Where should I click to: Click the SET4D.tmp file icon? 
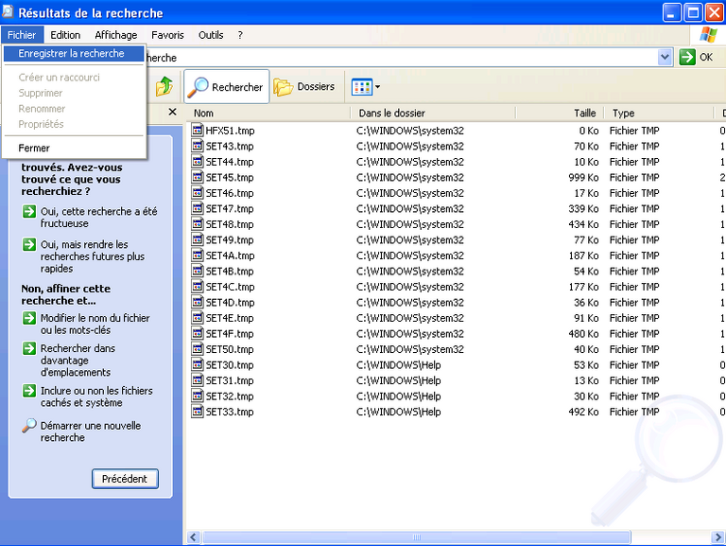[x=198, y=302]
